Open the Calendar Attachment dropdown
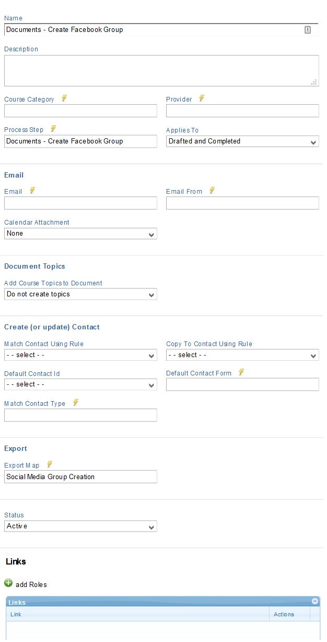 [80, 234]
